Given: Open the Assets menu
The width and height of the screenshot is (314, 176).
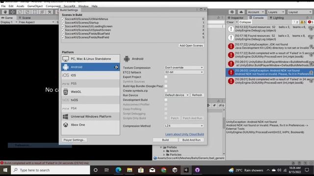Looking at the screenshot, I should click(20, 6).
